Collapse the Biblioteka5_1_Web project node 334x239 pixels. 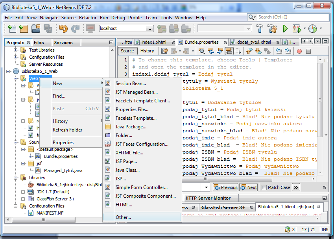click(8, 71)
